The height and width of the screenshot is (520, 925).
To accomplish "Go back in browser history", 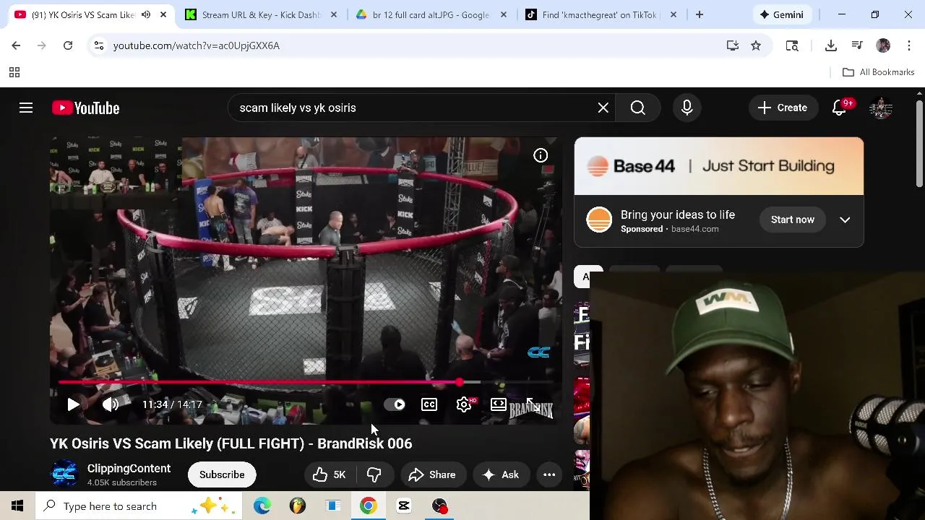I will point(16,45).
